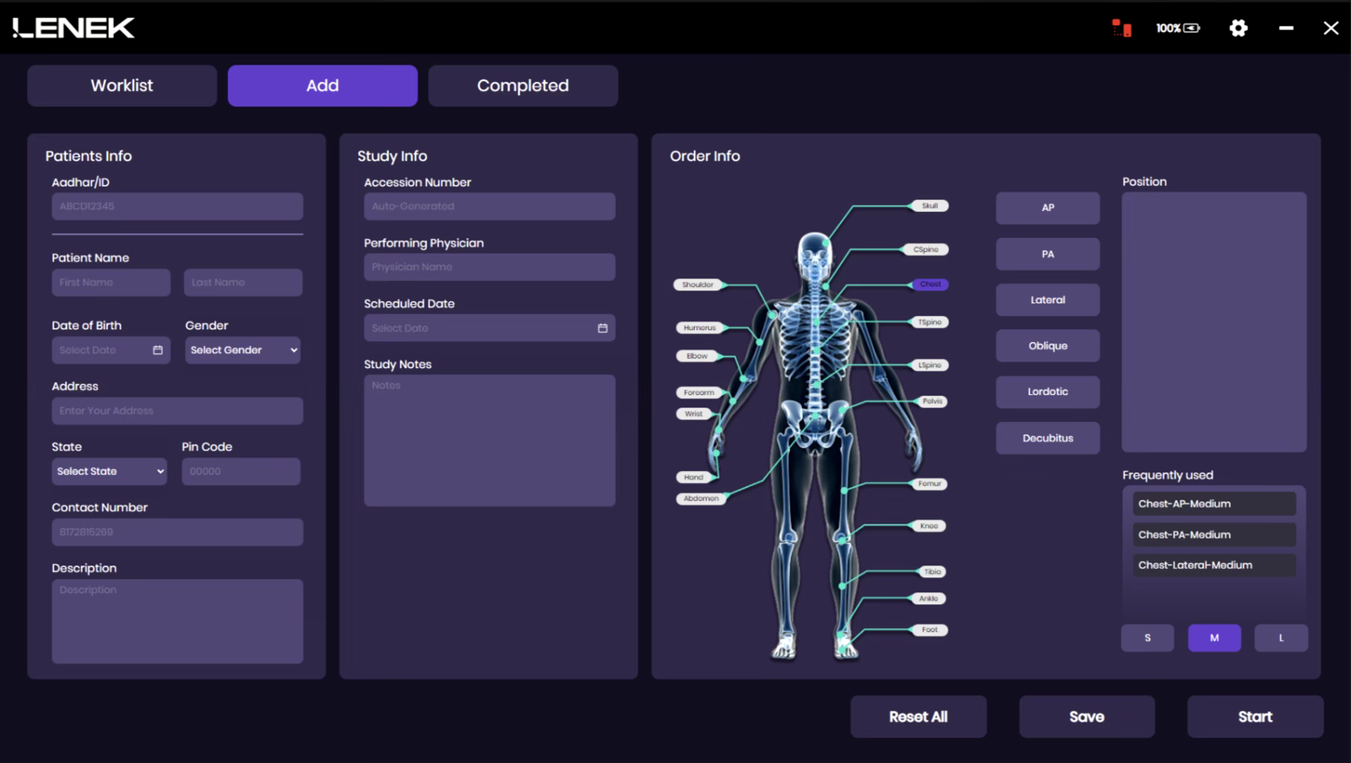1351x763 pixels.
Task: Choose small patient size S
Action: pos(1148,638)
